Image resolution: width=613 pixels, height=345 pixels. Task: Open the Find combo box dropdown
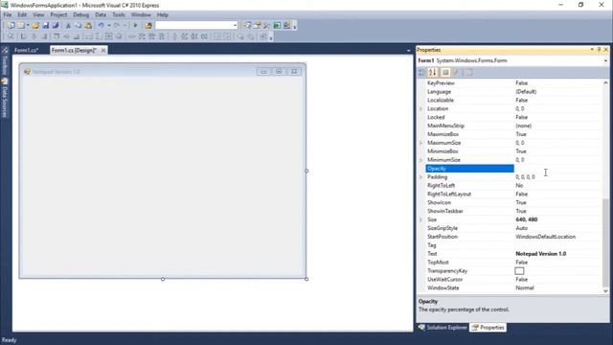235,26
